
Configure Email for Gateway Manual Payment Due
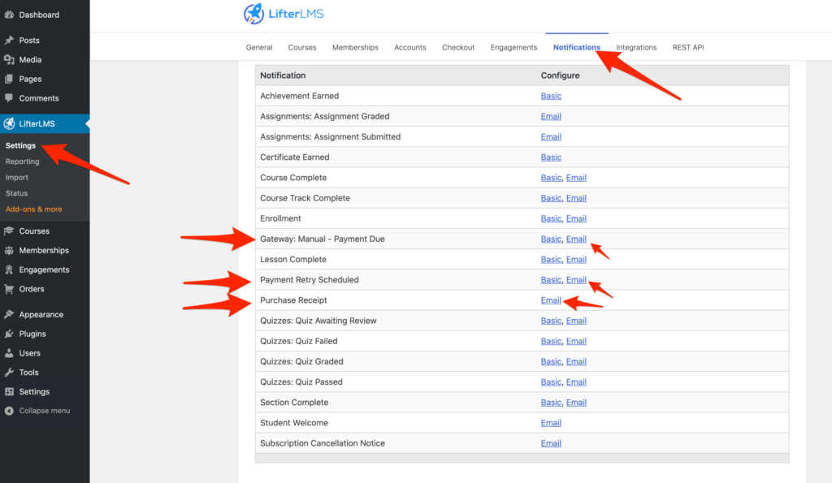coord(576,239)
